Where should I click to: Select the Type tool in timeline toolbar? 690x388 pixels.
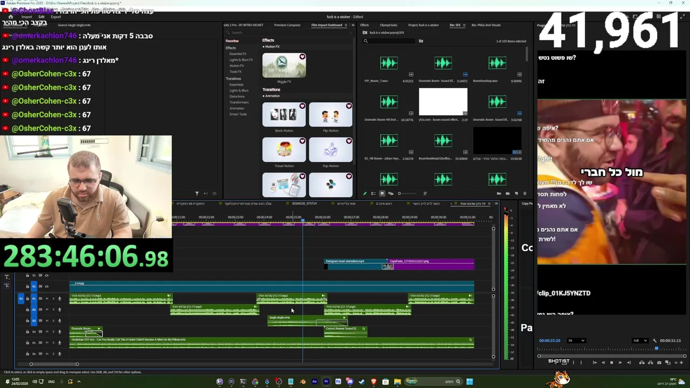pyautogui.click(x=7, y=277)
